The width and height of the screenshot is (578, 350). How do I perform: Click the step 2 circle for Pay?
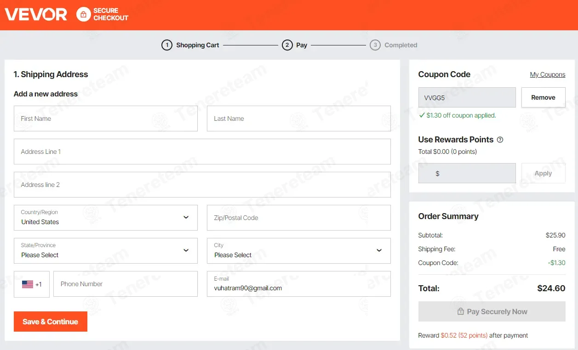point(287,45)
